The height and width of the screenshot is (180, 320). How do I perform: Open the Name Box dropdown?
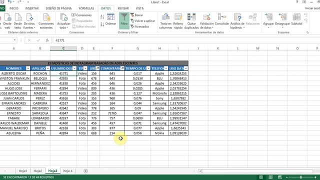click(x=14, y=40)
